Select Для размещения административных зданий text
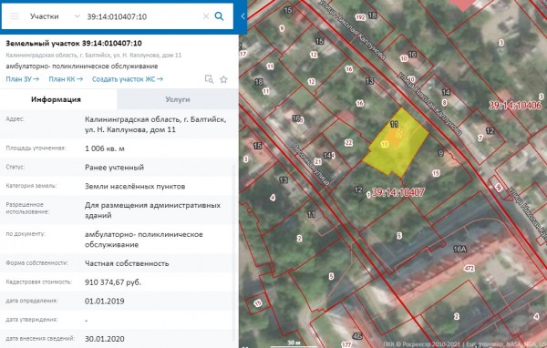This screenshot has width=547, height=348. pyautogui.click(x=152, y=210)
